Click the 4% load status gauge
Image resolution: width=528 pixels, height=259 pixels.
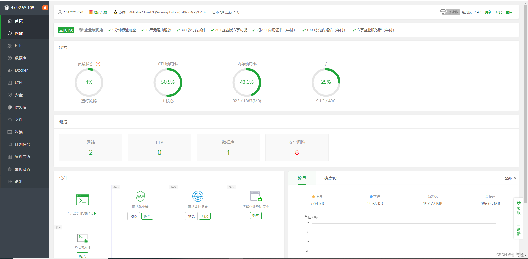(89, 82)
